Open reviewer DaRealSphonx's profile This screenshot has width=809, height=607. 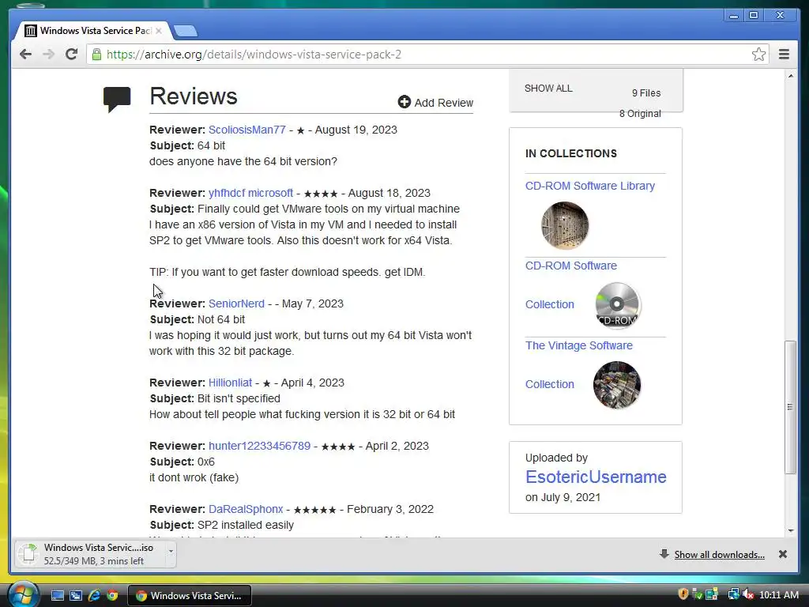[246, 509]
